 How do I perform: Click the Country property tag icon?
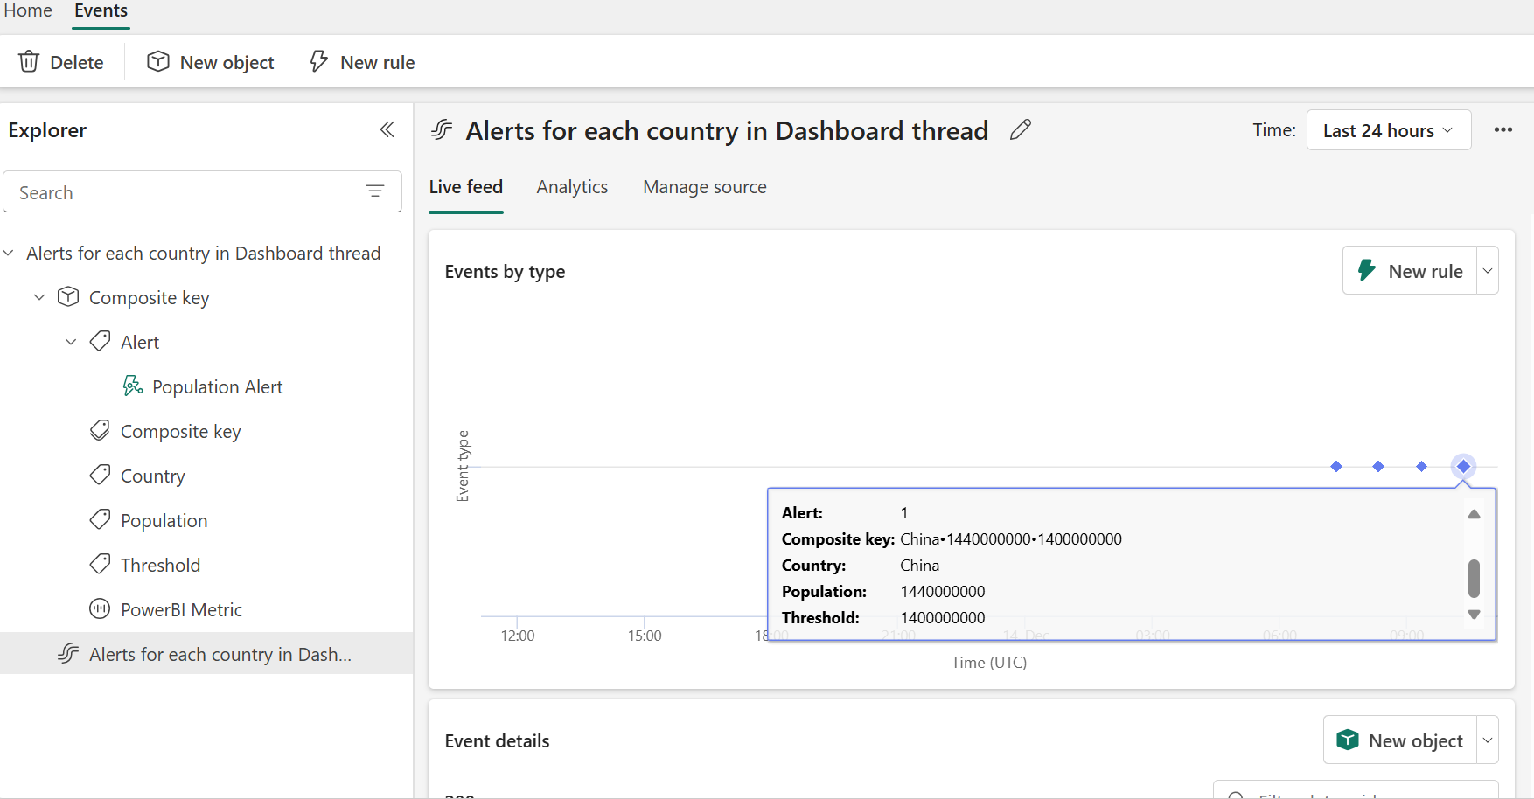100,476
